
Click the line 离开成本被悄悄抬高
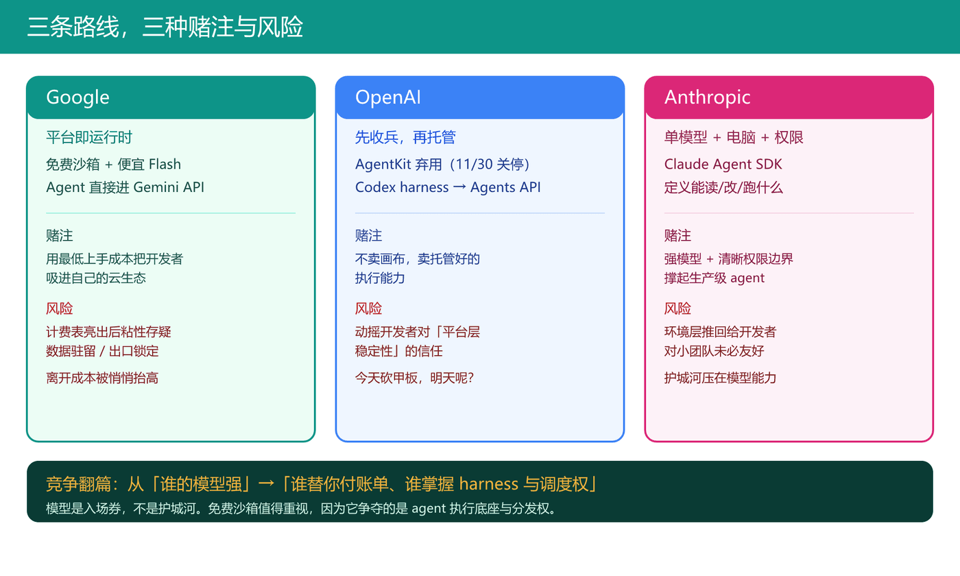(x=102, y=378)
